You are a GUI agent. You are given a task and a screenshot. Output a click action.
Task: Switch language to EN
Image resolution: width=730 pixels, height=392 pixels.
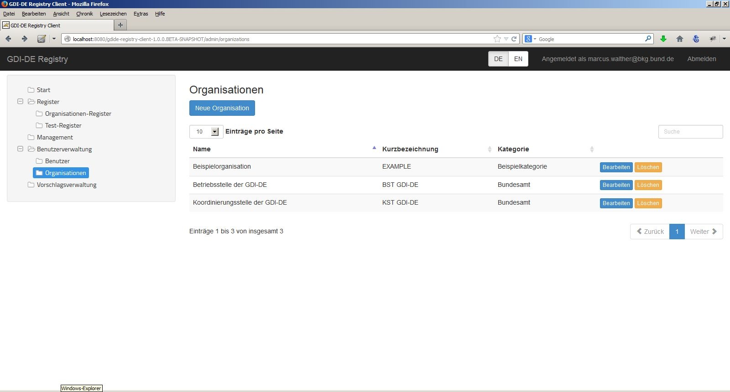[x=518, y=59]
